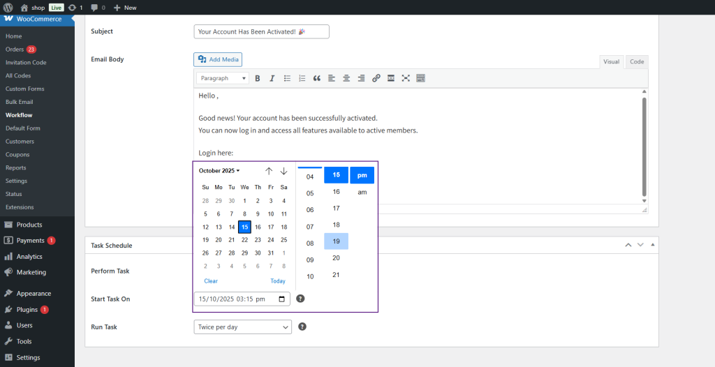Switch to the Visual editor tab
This screenshot has height=367, width=715.
[x=611, y=61]
